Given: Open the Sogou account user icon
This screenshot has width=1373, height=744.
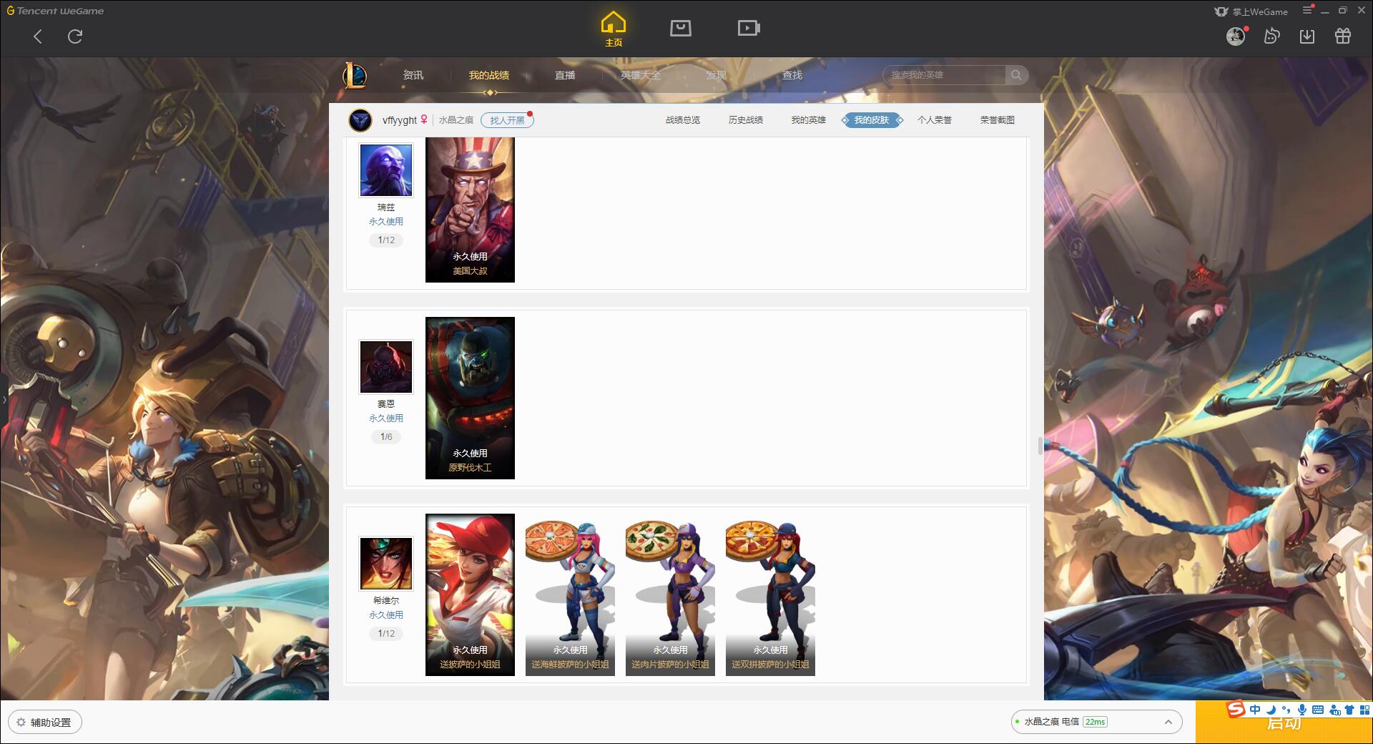Looking at the screenshot, I should click(1334, 710).
